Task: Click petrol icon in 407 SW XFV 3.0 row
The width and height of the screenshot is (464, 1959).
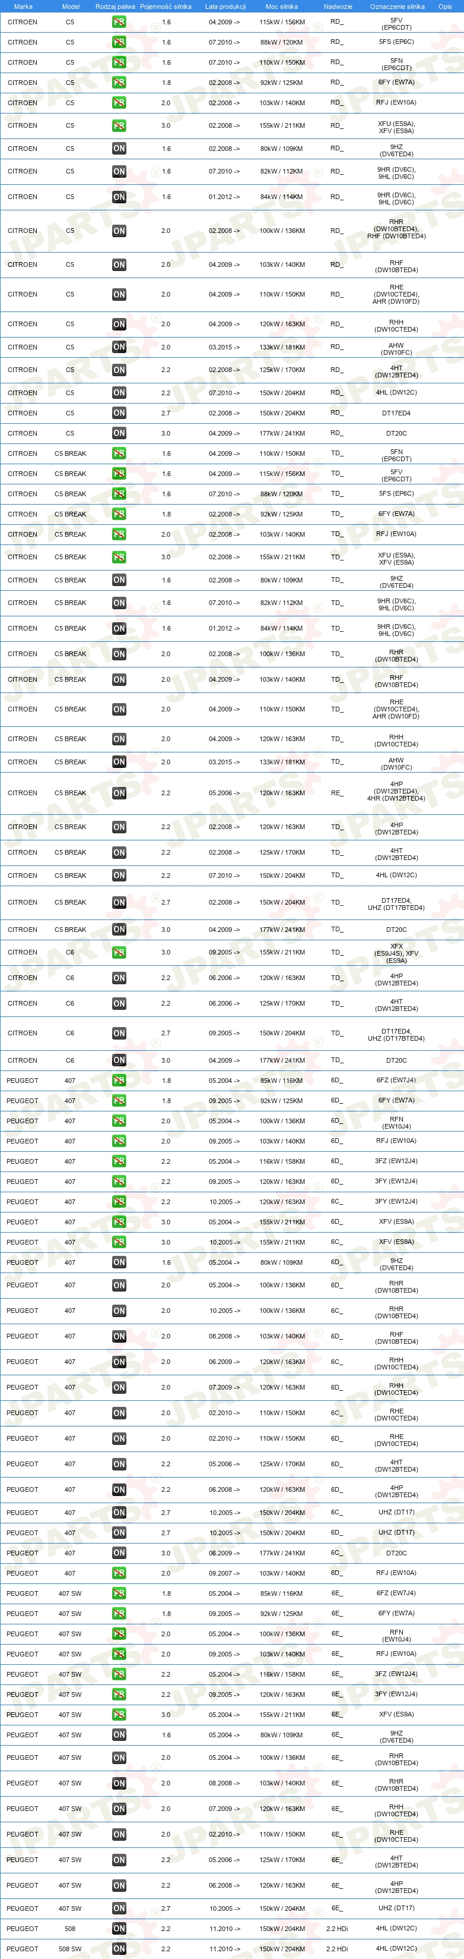Action: [x=119, y=1715]
